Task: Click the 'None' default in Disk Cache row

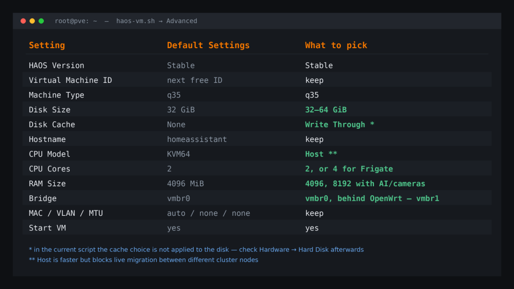Action: click(x=176, y=124)
